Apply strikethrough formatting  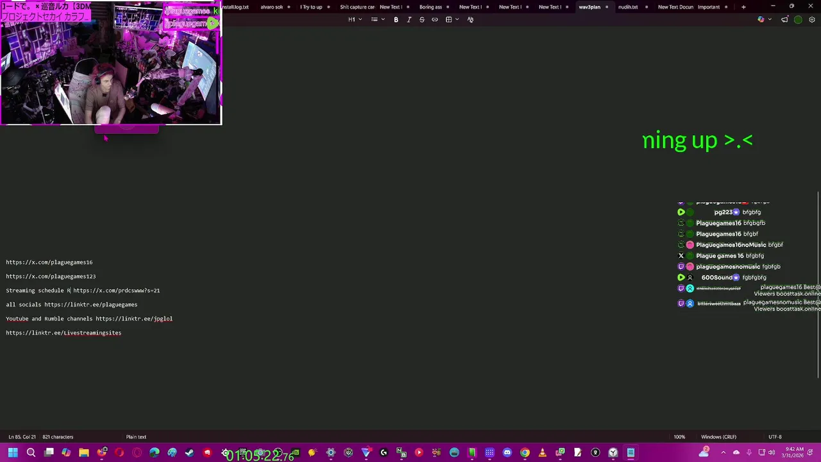(421, 19)
